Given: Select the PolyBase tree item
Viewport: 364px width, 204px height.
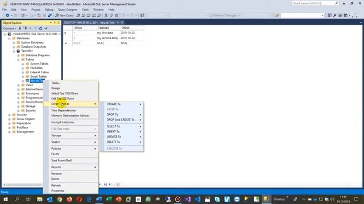Looking at the screenshot, I should click(x=22, y=127).
